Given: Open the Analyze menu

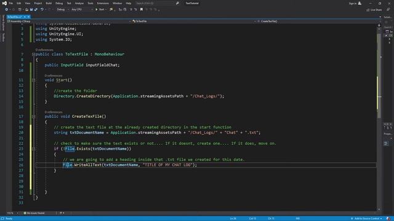Looking at the screenshot, I should pos(79,3).
